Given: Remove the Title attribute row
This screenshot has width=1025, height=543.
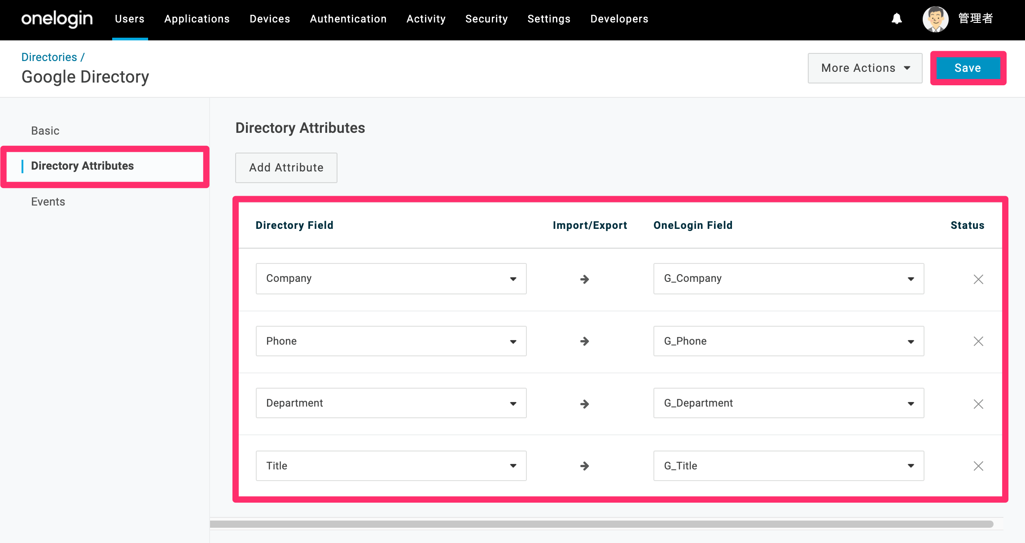Looking at the screenshot, I should point(978,466).
